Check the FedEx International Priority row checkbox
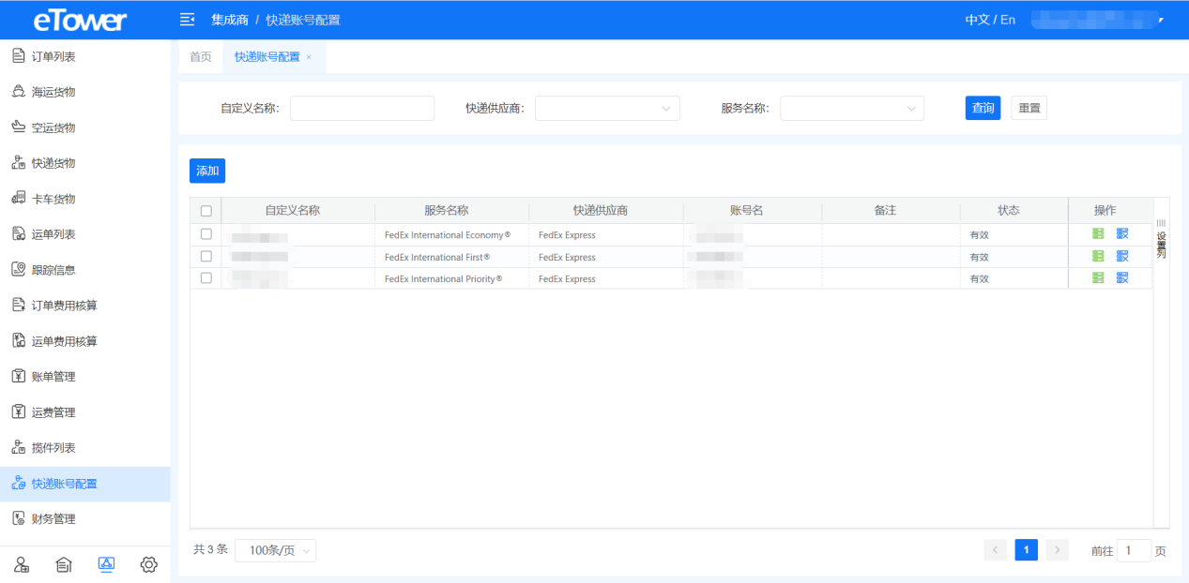The width and height of the screenshot is (1189, 583). point(206,277)
